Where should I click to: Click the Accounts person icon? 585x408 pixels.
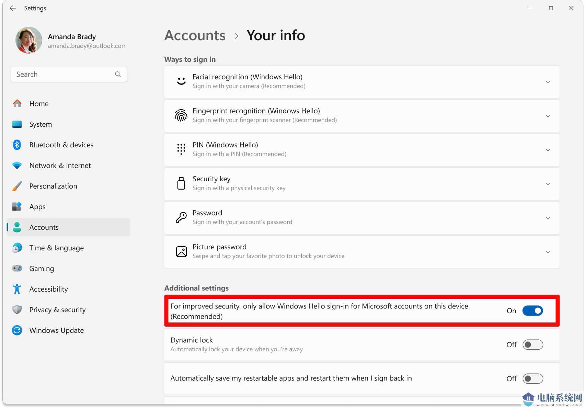(17, 227)
